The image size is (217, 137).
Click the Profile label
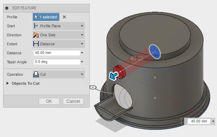(12, 17)
